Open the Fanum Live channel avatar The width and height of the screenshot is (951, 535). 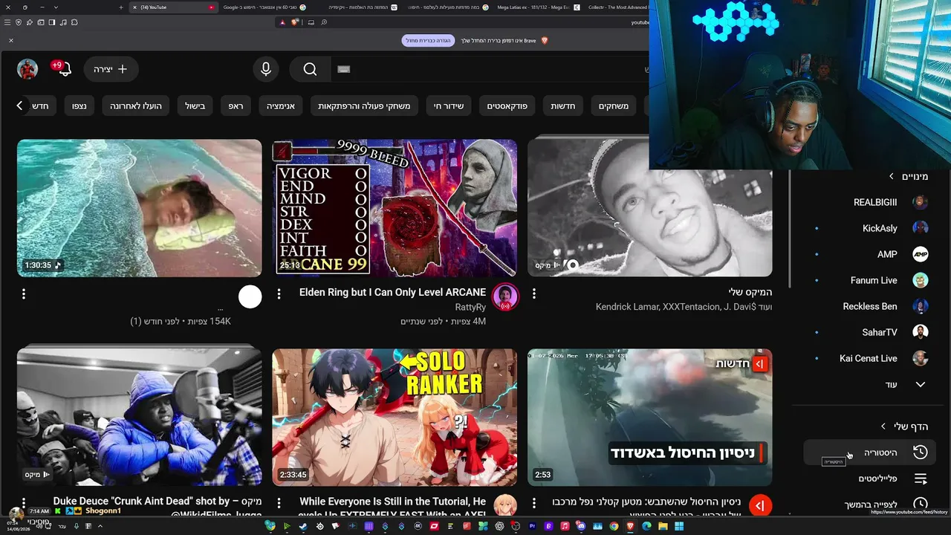tap(920, 280)
